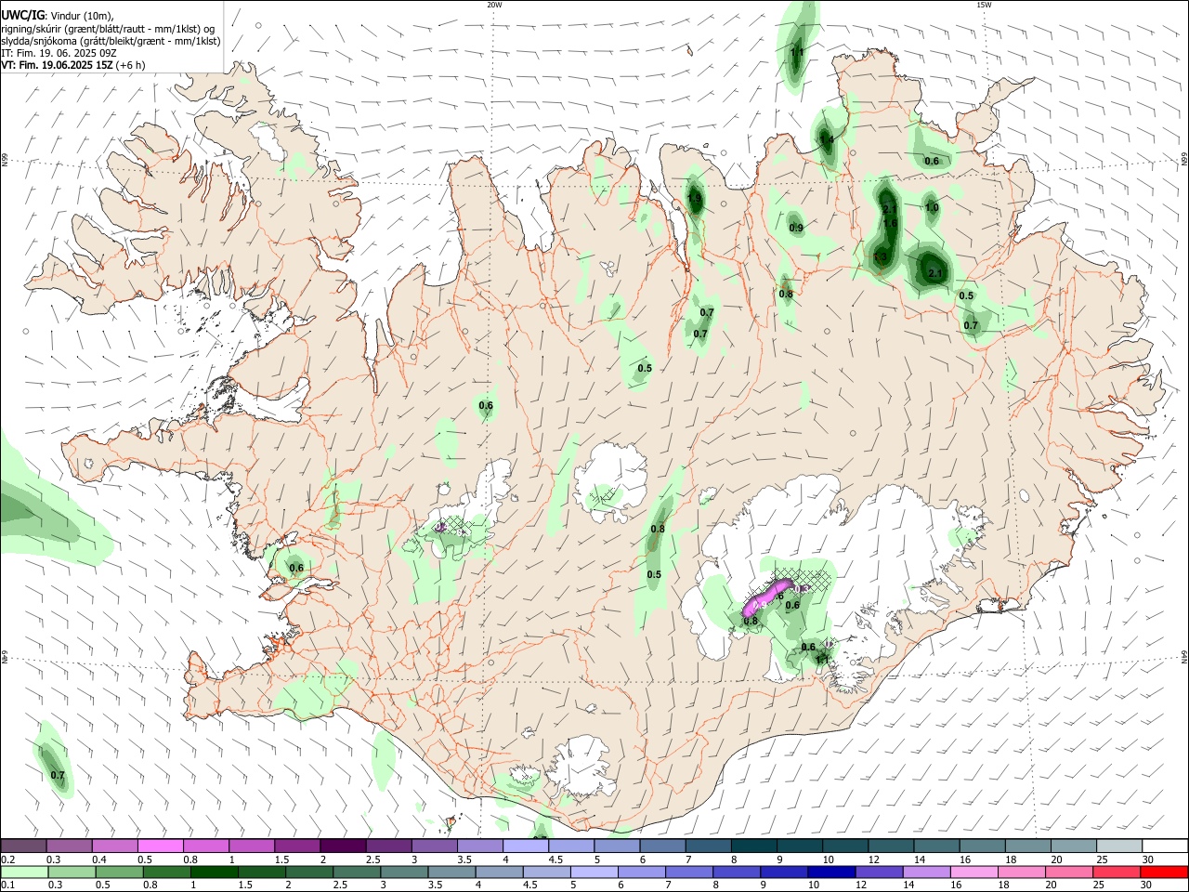
Task: Select the 7 periwinkle swatch in lower legend row
Action: (x=687, y=872)
